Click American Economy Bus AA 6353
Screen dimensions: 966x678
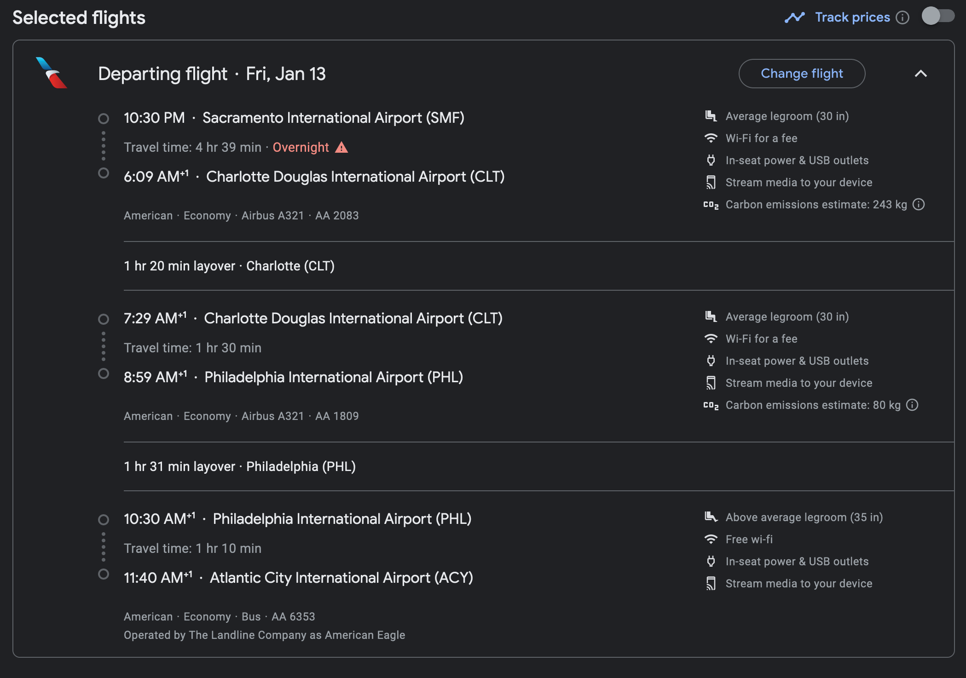[220, 616]
